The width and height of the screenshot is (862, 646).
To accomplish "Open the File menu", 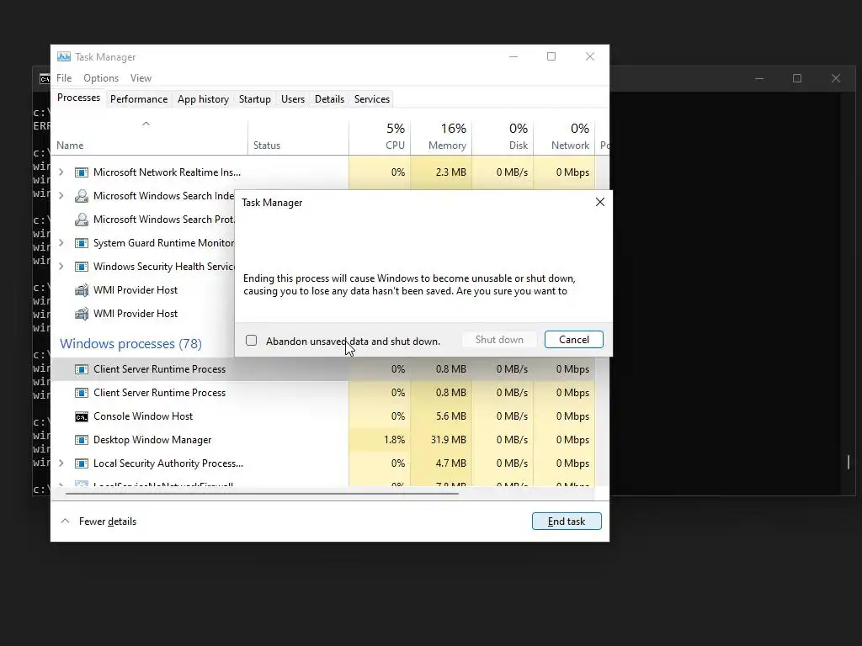I will tap(64, 78).
